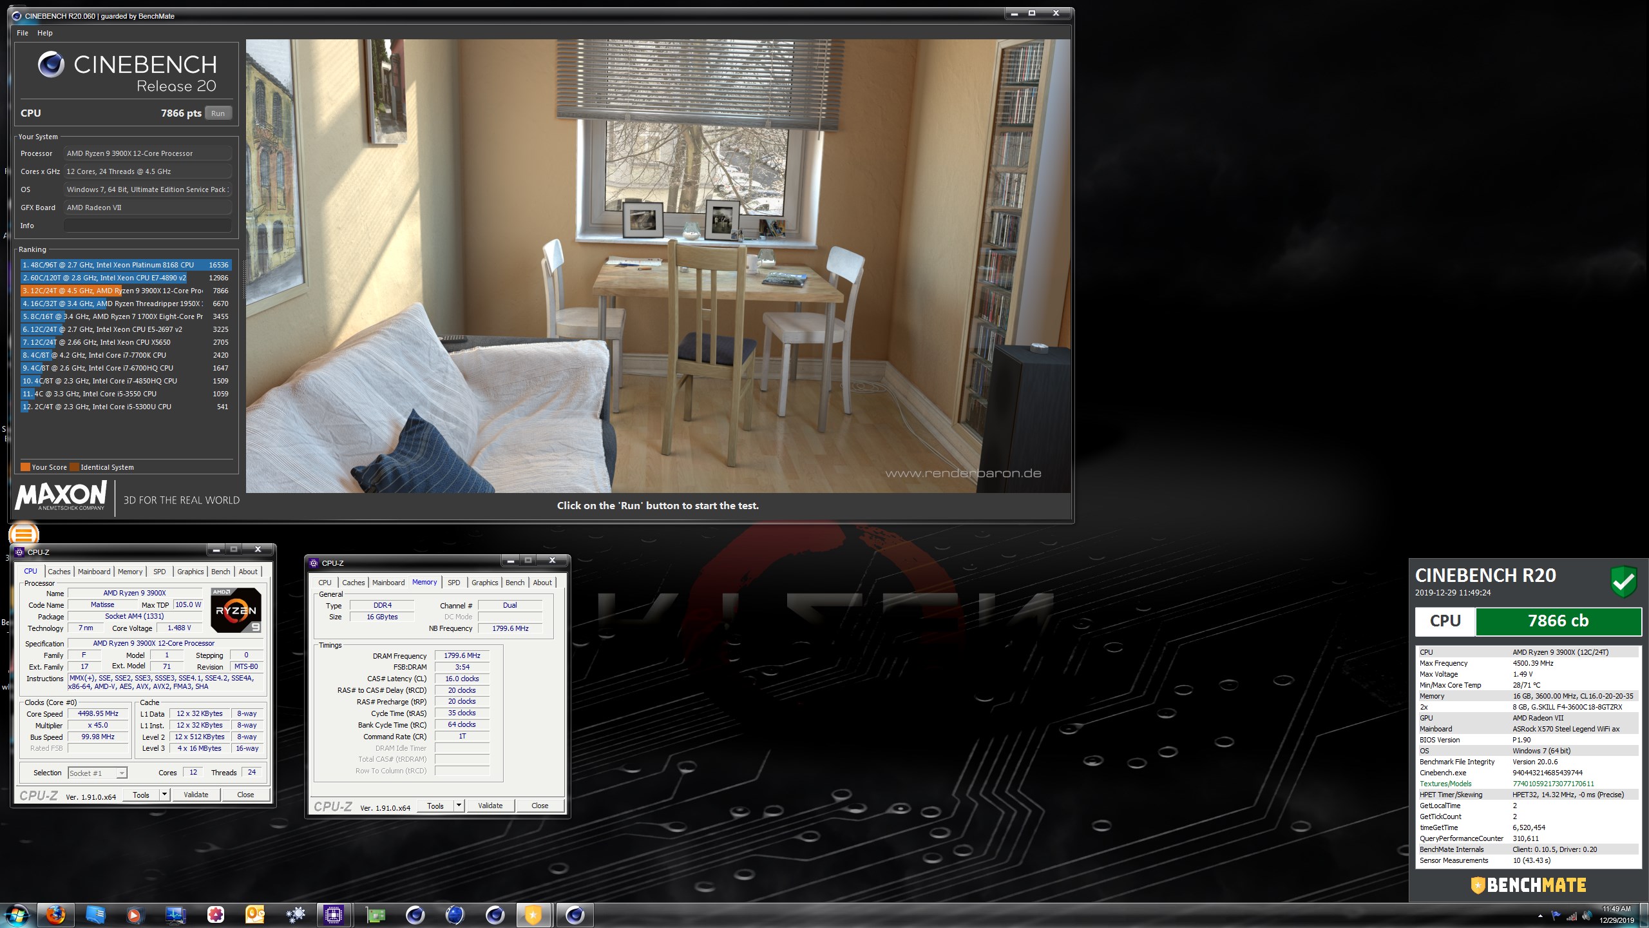The image size is (1649, 928).
Task: Open the Tools dropdown arrow in CPU-Z Memory window
Action: 459,806
